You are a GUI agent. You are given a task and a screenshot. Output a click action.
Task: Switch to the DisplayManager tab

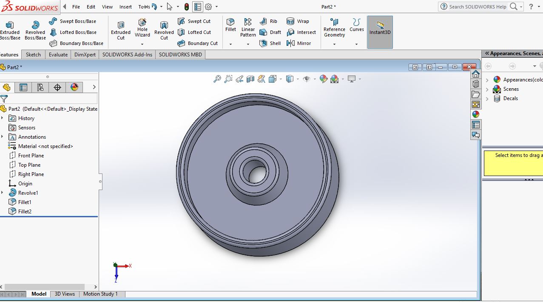[74, 87]
